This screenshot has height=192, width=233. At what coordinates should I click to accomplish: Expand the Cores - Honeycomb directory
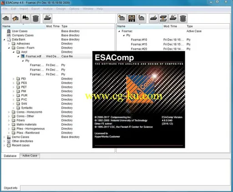point(9,112)
